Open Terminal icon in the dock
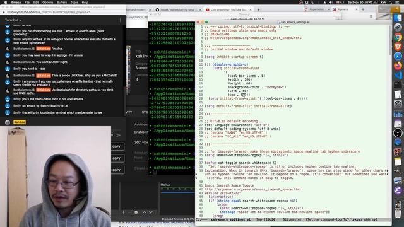The height and width of the screenshot is (227, 404). pos(398,84)
